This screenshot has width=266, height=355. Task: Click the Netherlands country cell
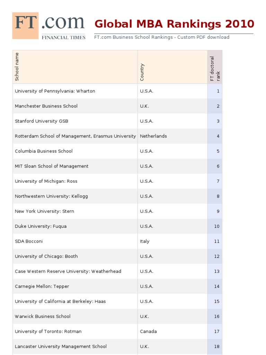click(x=153, y=136)
